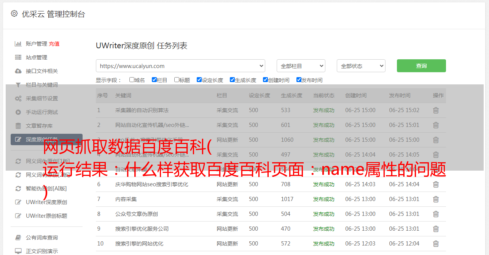Screen dimensions: 489x255
Task: Uncheck the 生成长度 checkbox
Action: (x=232, y=80)
